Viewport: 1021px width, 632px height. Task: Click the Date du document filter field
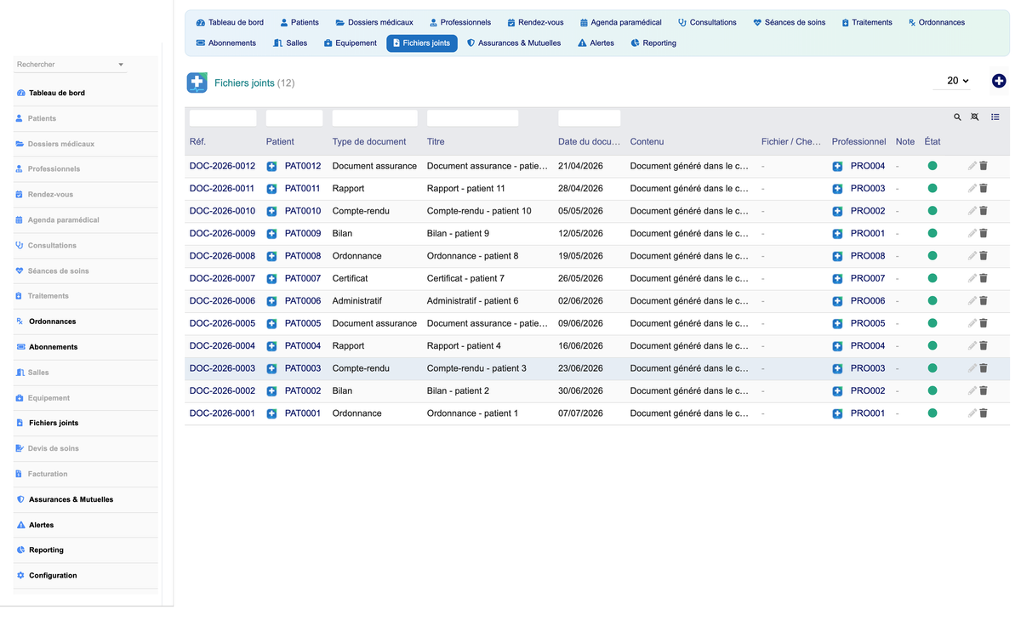click(589, 118)
